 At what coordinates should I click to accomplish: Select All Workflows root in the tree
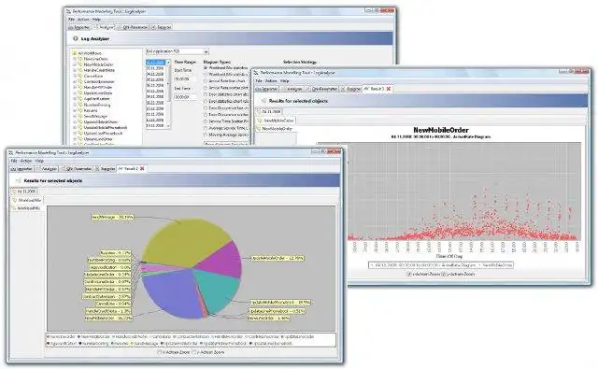pyautogui.click(x=90, y=53)
